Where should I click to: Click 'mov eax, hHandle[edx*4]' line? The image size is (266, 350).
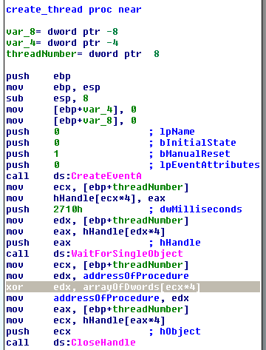click(86, 232)
